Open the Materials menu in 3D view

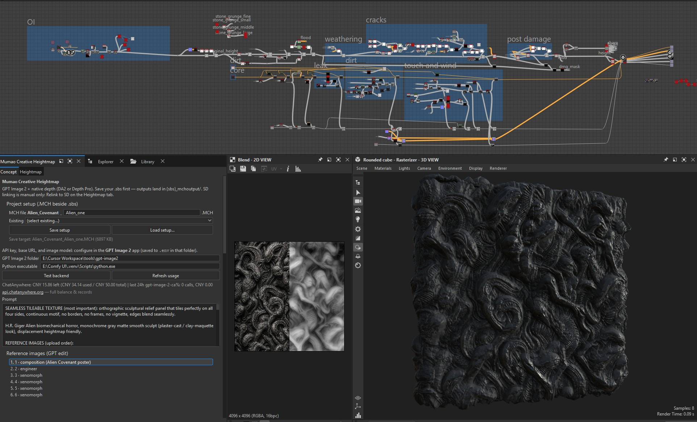(x=383, y=168)
